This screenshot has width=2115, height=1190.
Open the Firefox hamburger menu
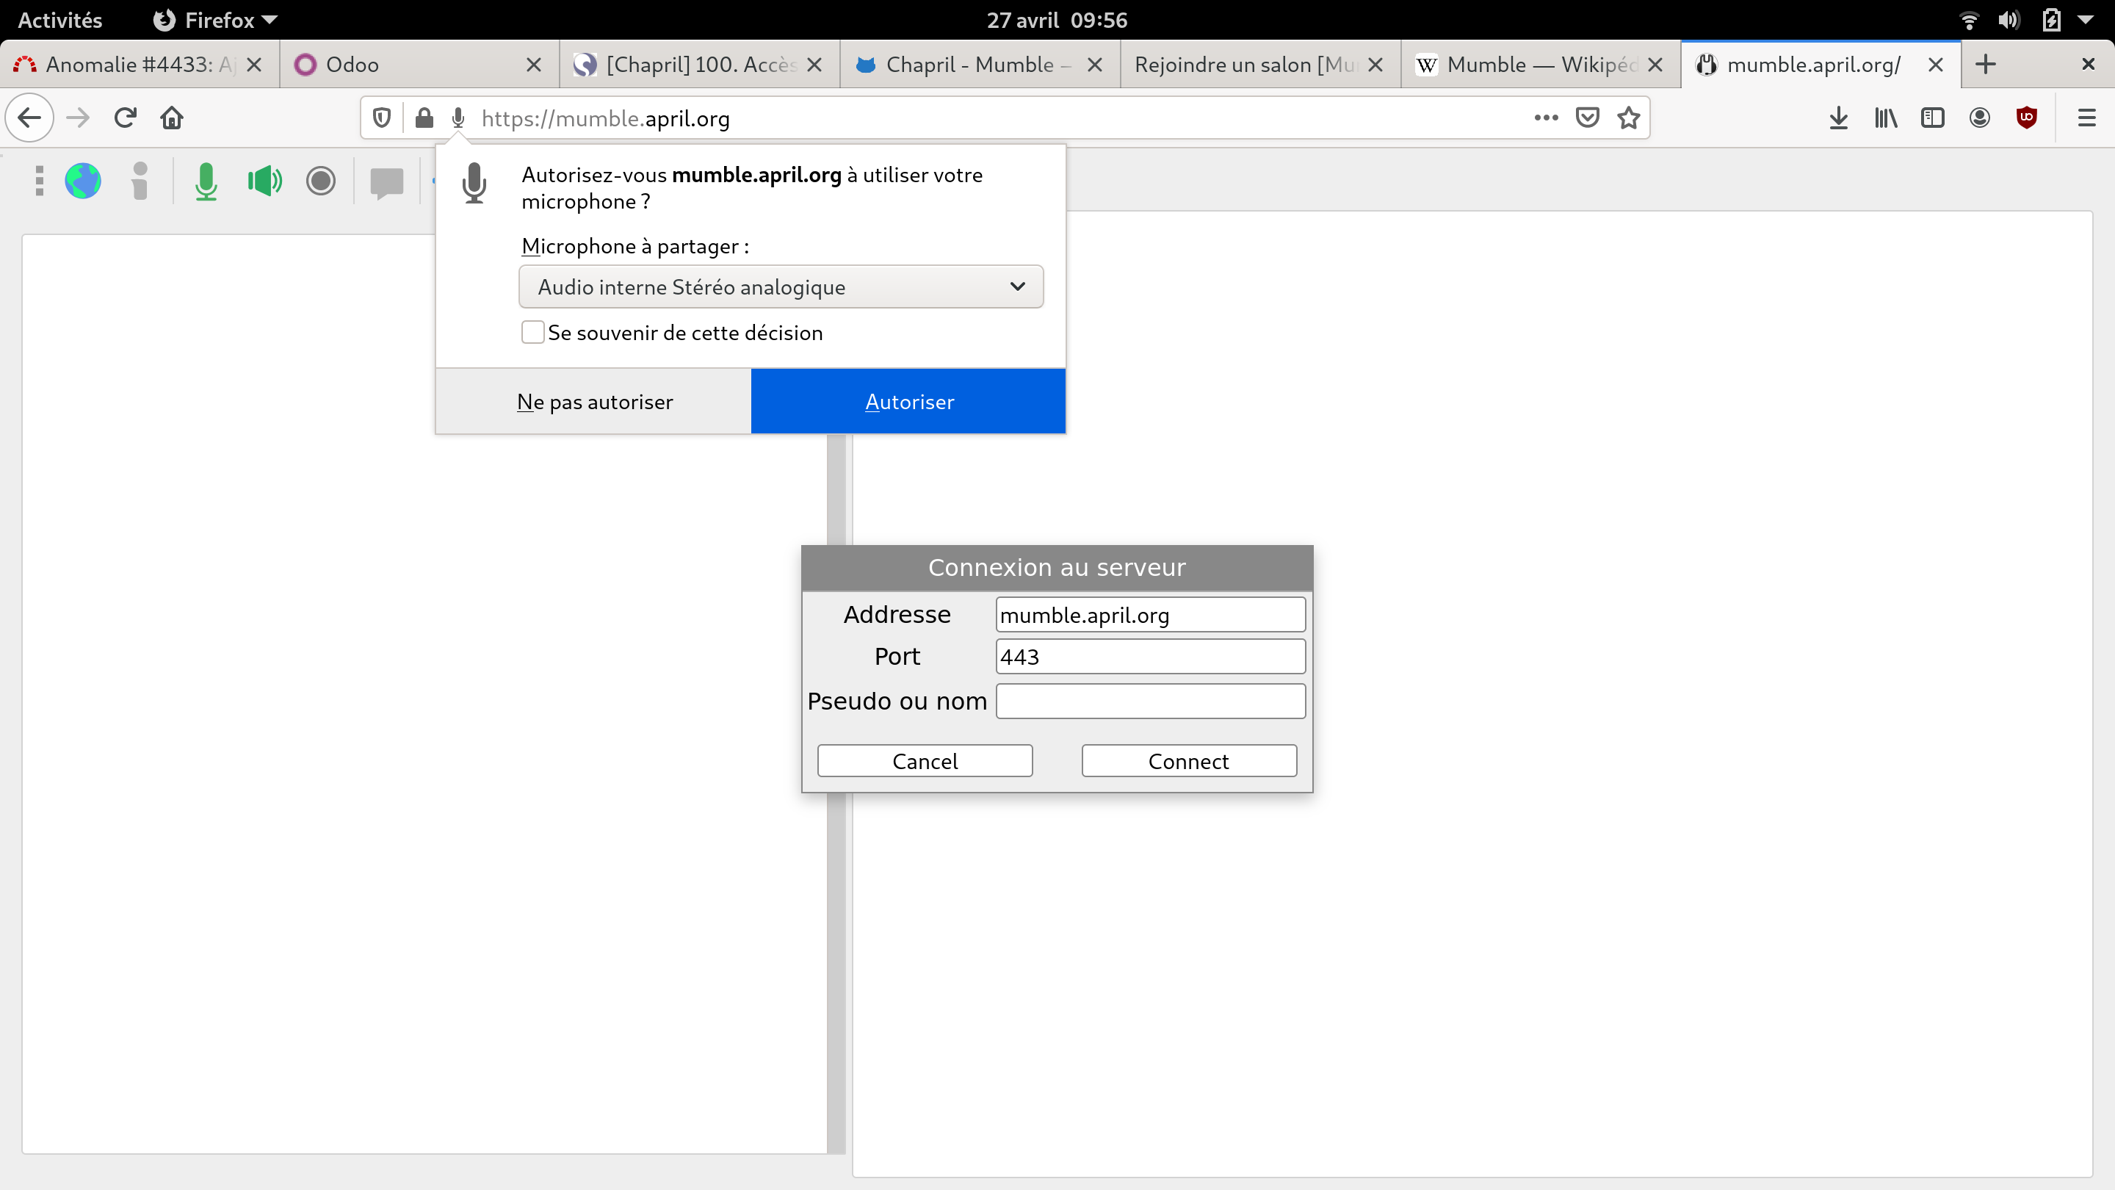pyautogui.click(x=2086, y=118)
